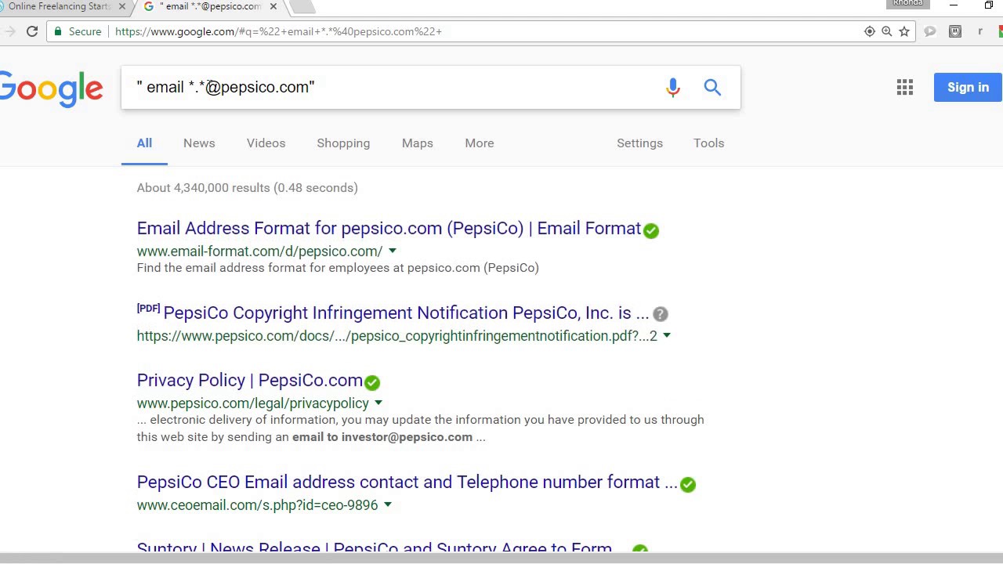The image size is (1003, 564).
Task: Click the browser address bar URL
Action: (278, 31)
